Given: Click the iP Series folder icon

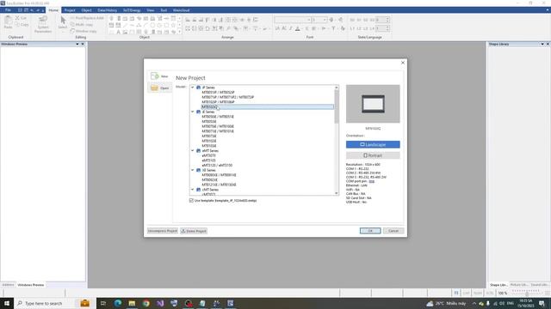Looking at the screenshot, I should 199,88.
